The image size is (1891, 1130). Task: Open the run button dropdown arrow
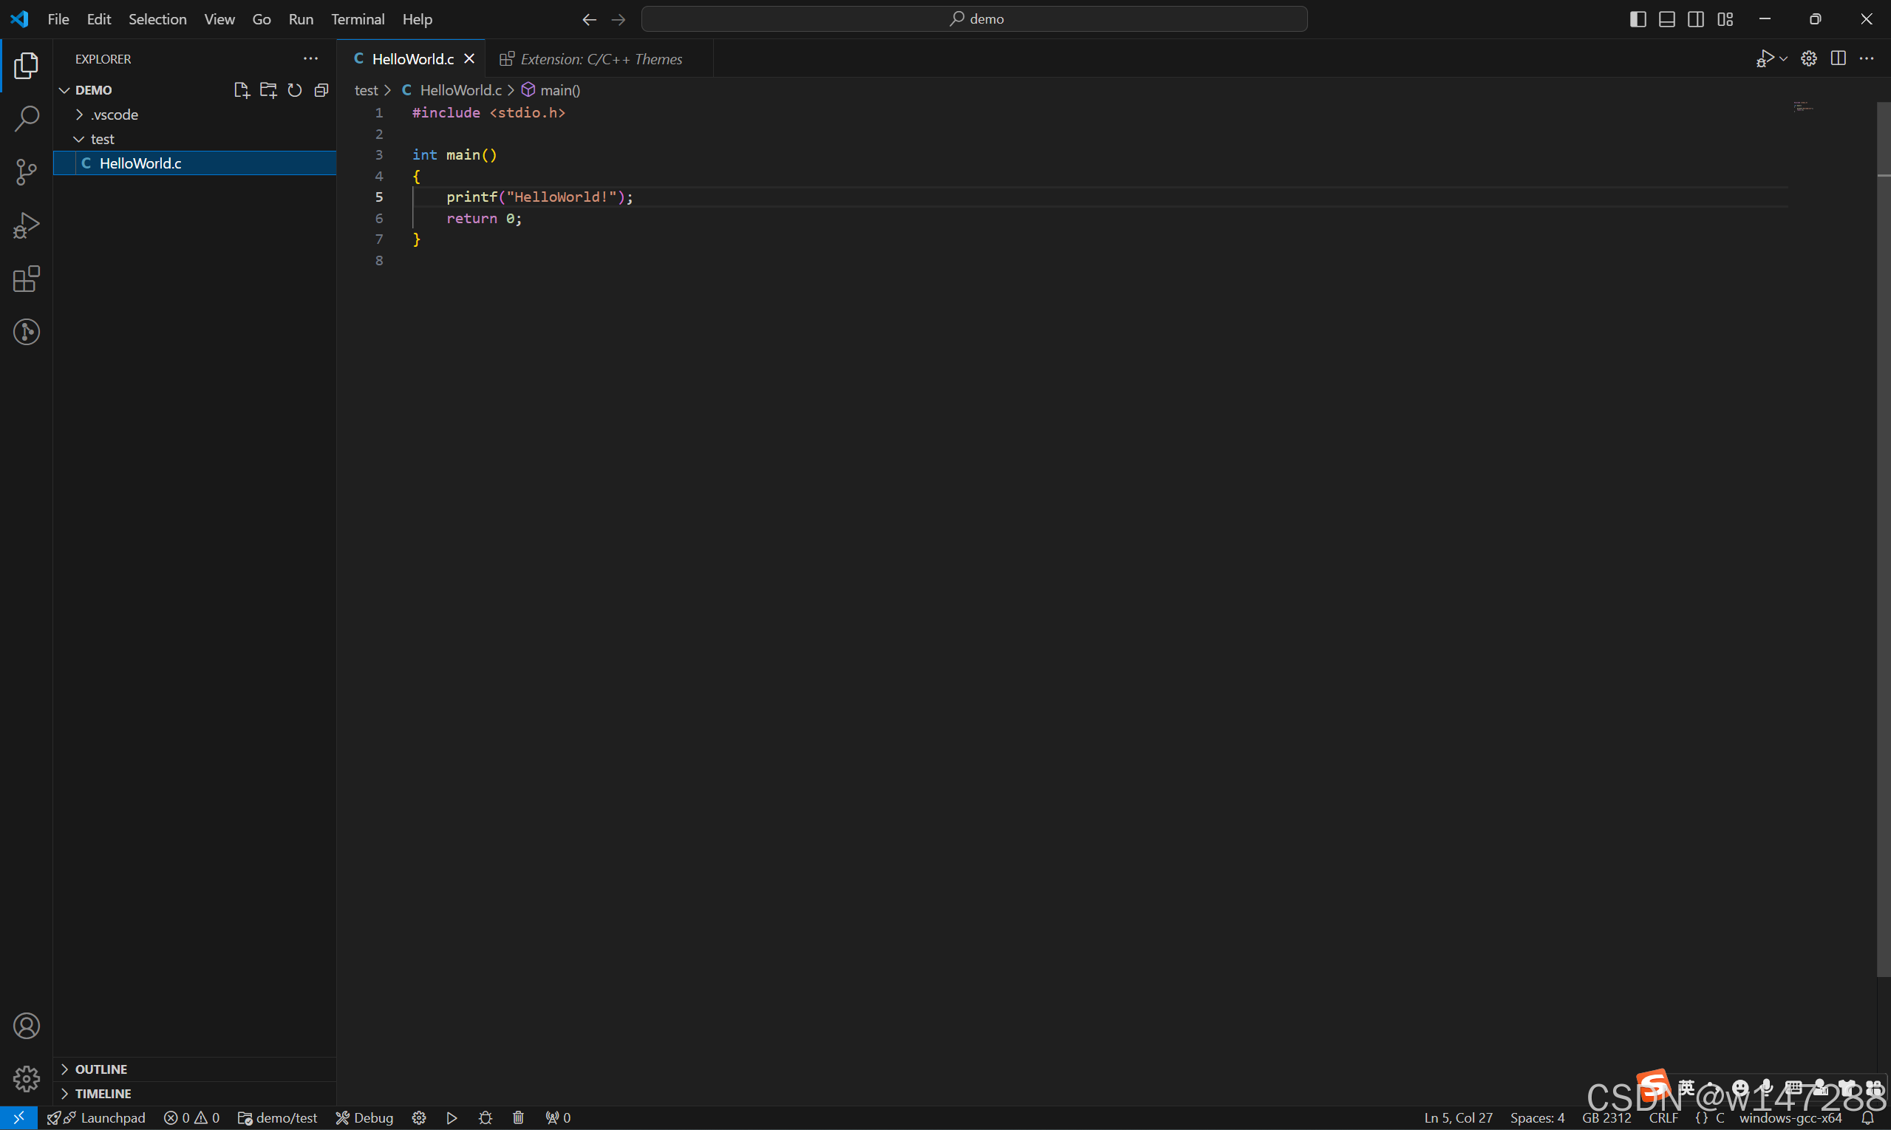(1783, 58)
